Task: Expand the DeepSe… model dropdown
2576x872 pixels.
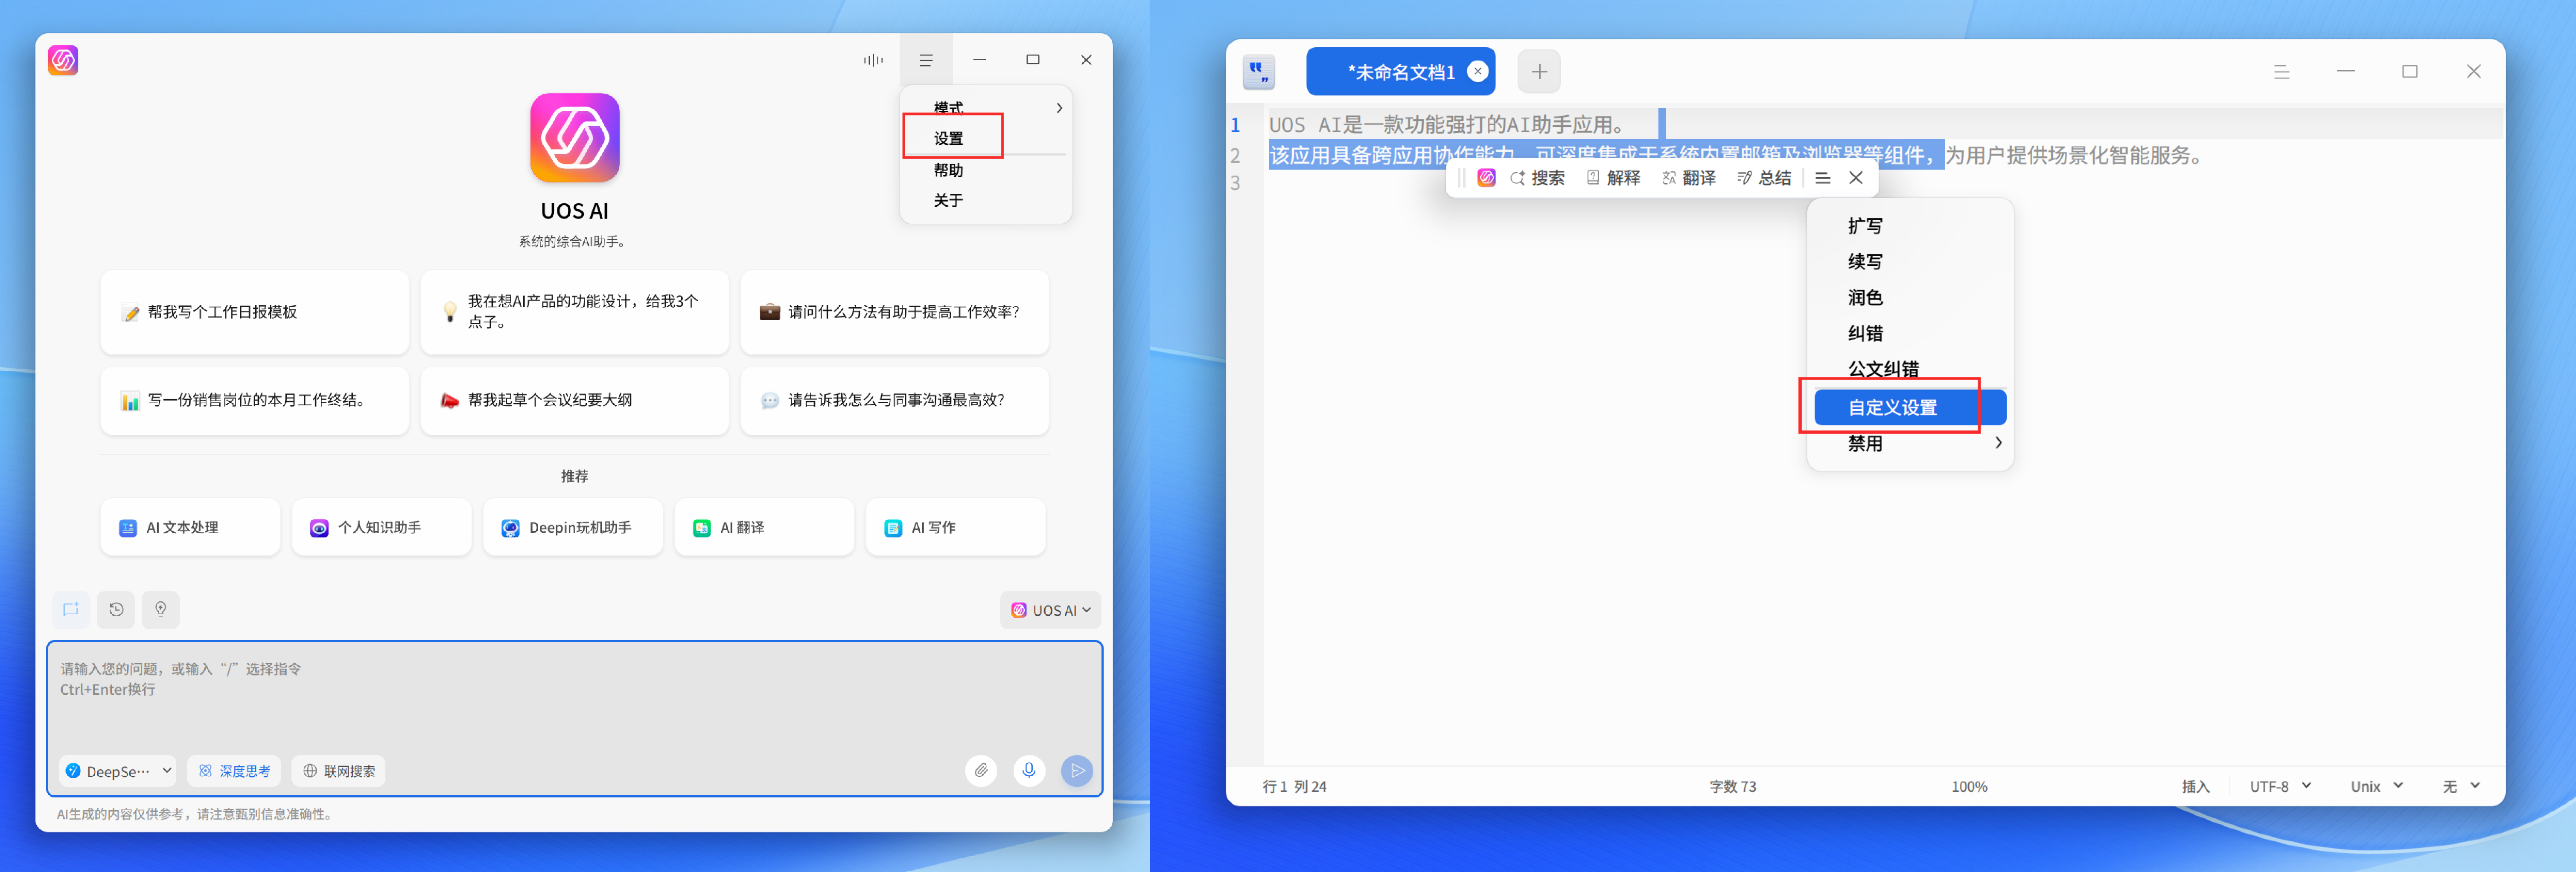Action: [x=118, y=770]
